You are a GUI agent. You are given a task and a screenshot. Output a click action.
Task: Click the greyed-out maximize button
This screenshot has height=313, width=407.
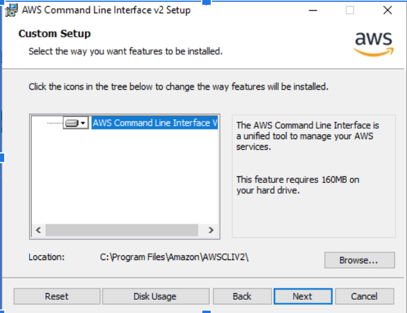(350, 10)
